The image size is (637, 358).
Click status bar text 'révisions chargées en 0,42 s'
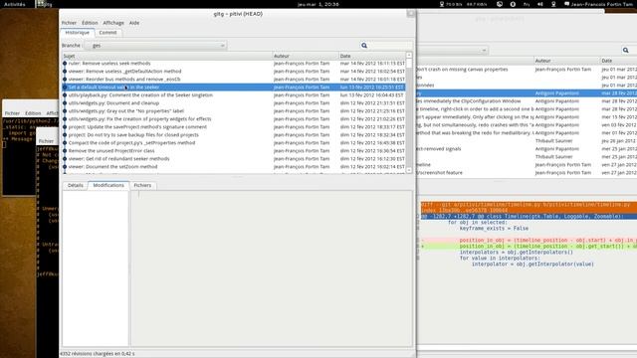(98, 354)
